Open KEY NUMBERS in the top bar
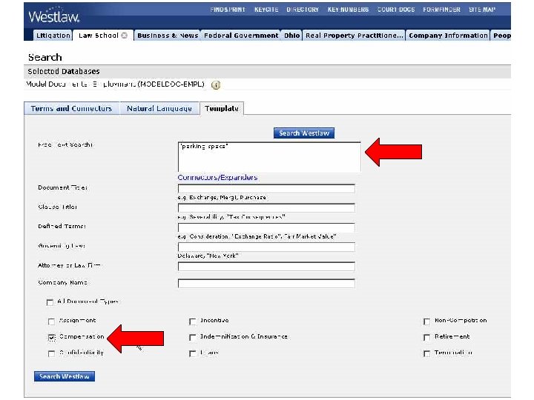The width and height of the screenshot is (534, 400). point(348,10)
